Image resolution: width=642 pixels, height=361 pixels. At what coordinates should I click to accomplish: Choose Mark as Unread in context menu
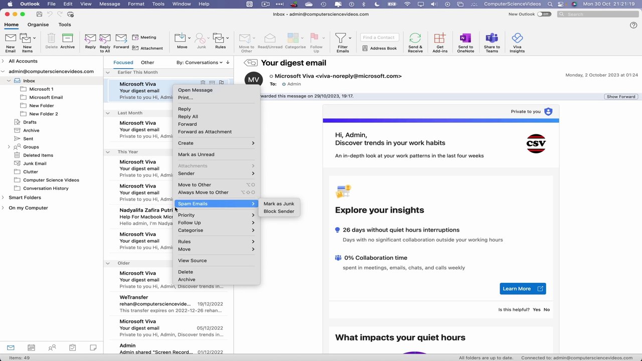click(196, 154)
